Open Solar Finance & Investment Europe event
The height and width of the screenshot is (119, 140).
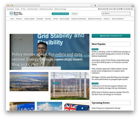106,108
